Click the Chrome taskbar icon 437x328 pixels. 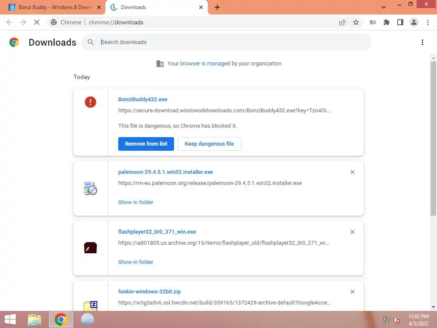pyautogui.click(x=61, y=319)
